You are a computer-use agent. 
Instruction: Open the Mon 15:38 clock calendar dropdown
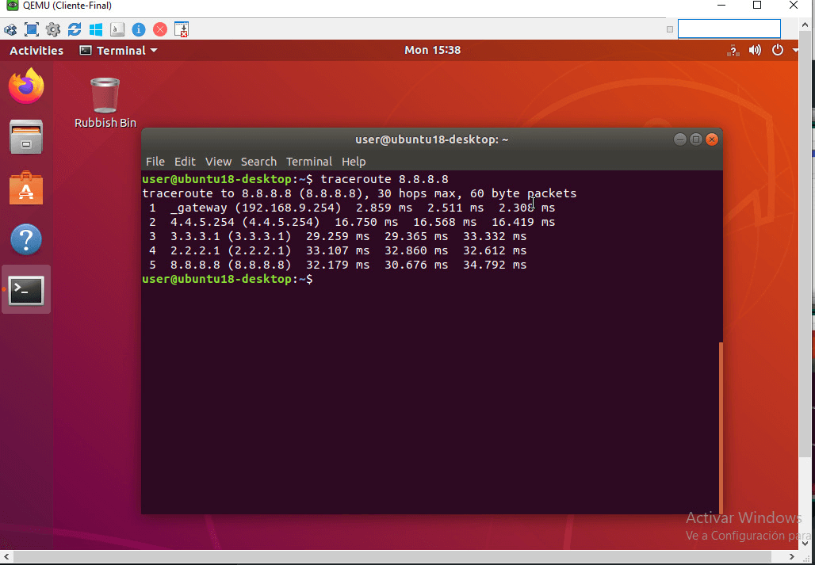(432, 50)
